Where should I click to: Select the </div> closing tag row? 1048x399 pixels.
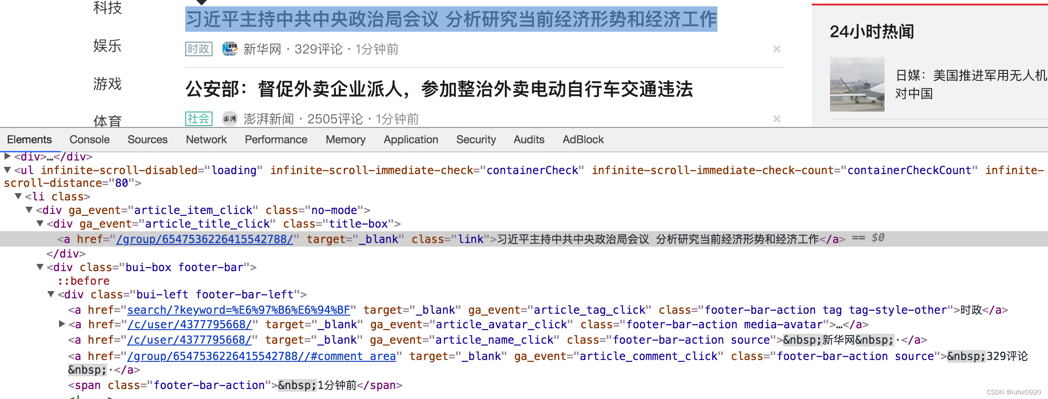[66, 253]
